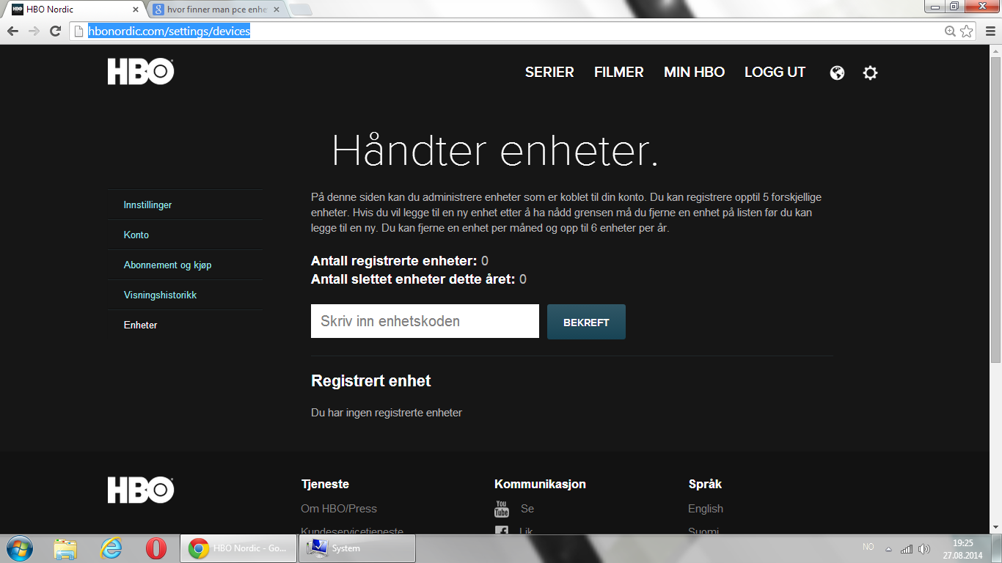This screenshot has width=1002, height=563.
Task: Launch Internet Explorer from the taskbar
Action: click(x=111, y=548)
